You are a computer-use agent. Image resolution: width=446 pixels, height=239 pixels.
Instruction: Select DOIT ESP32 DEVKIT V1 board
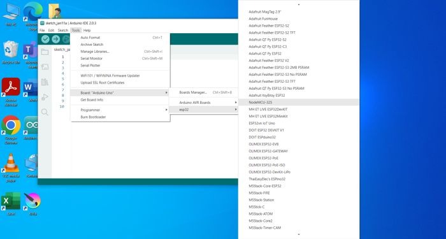(x=299, y=130)
